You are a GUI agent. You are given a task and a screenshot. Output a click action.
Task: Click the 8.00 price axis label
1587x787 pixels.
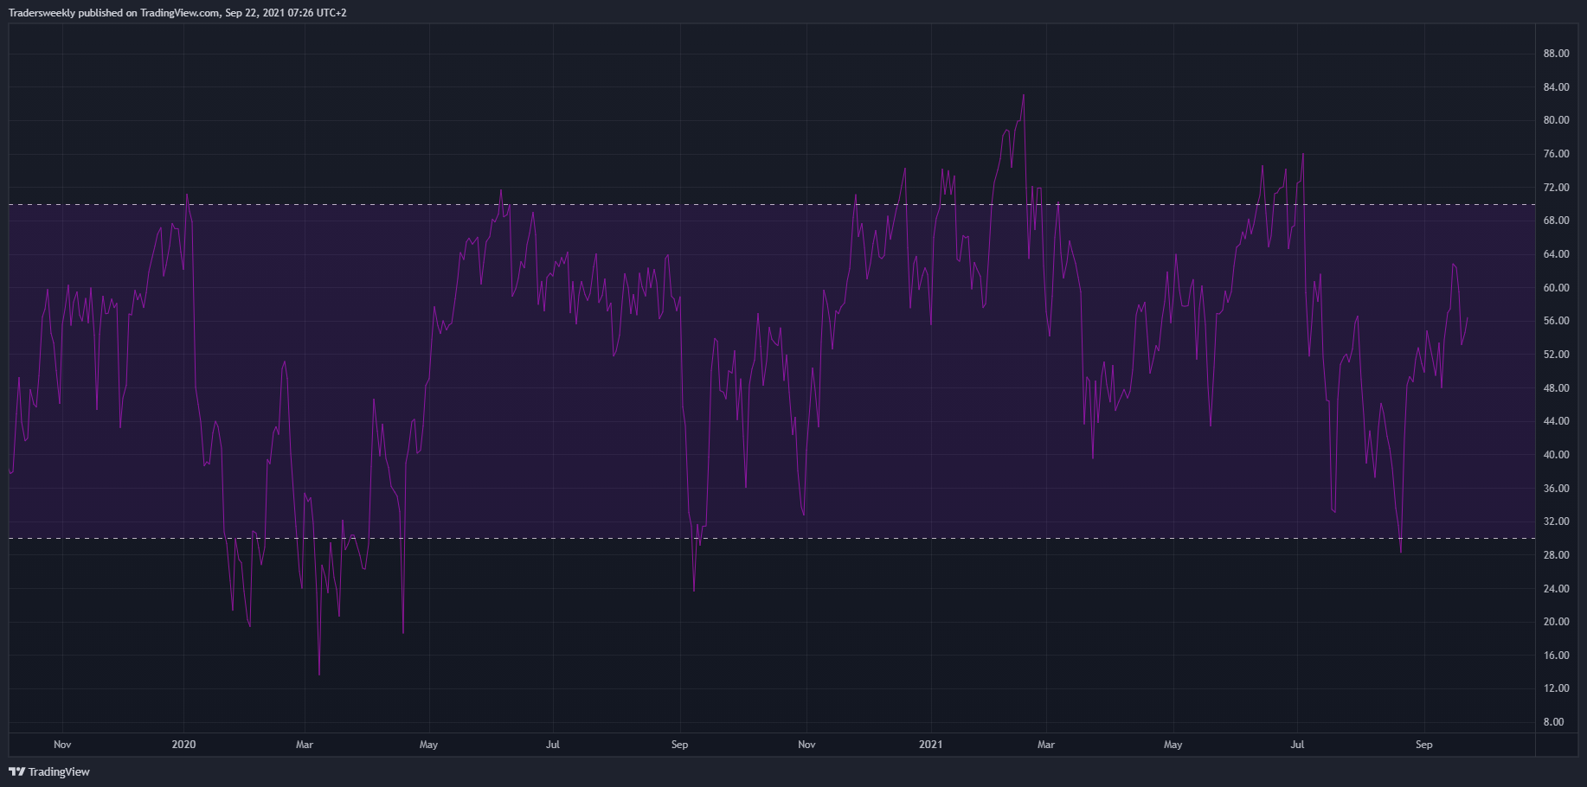1553,722
